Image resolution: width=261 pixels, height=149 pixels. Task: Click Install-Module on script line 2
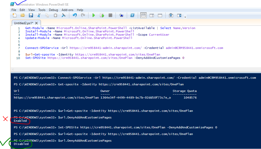click(38, 31)
